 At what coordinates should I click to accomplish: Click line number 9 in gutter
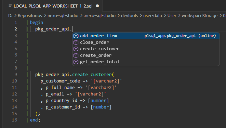(16, 75)
